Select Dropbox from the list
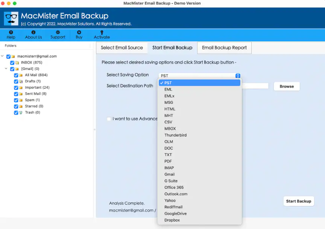The height and width of the screenshot is (229, 325). pos(199,220)
